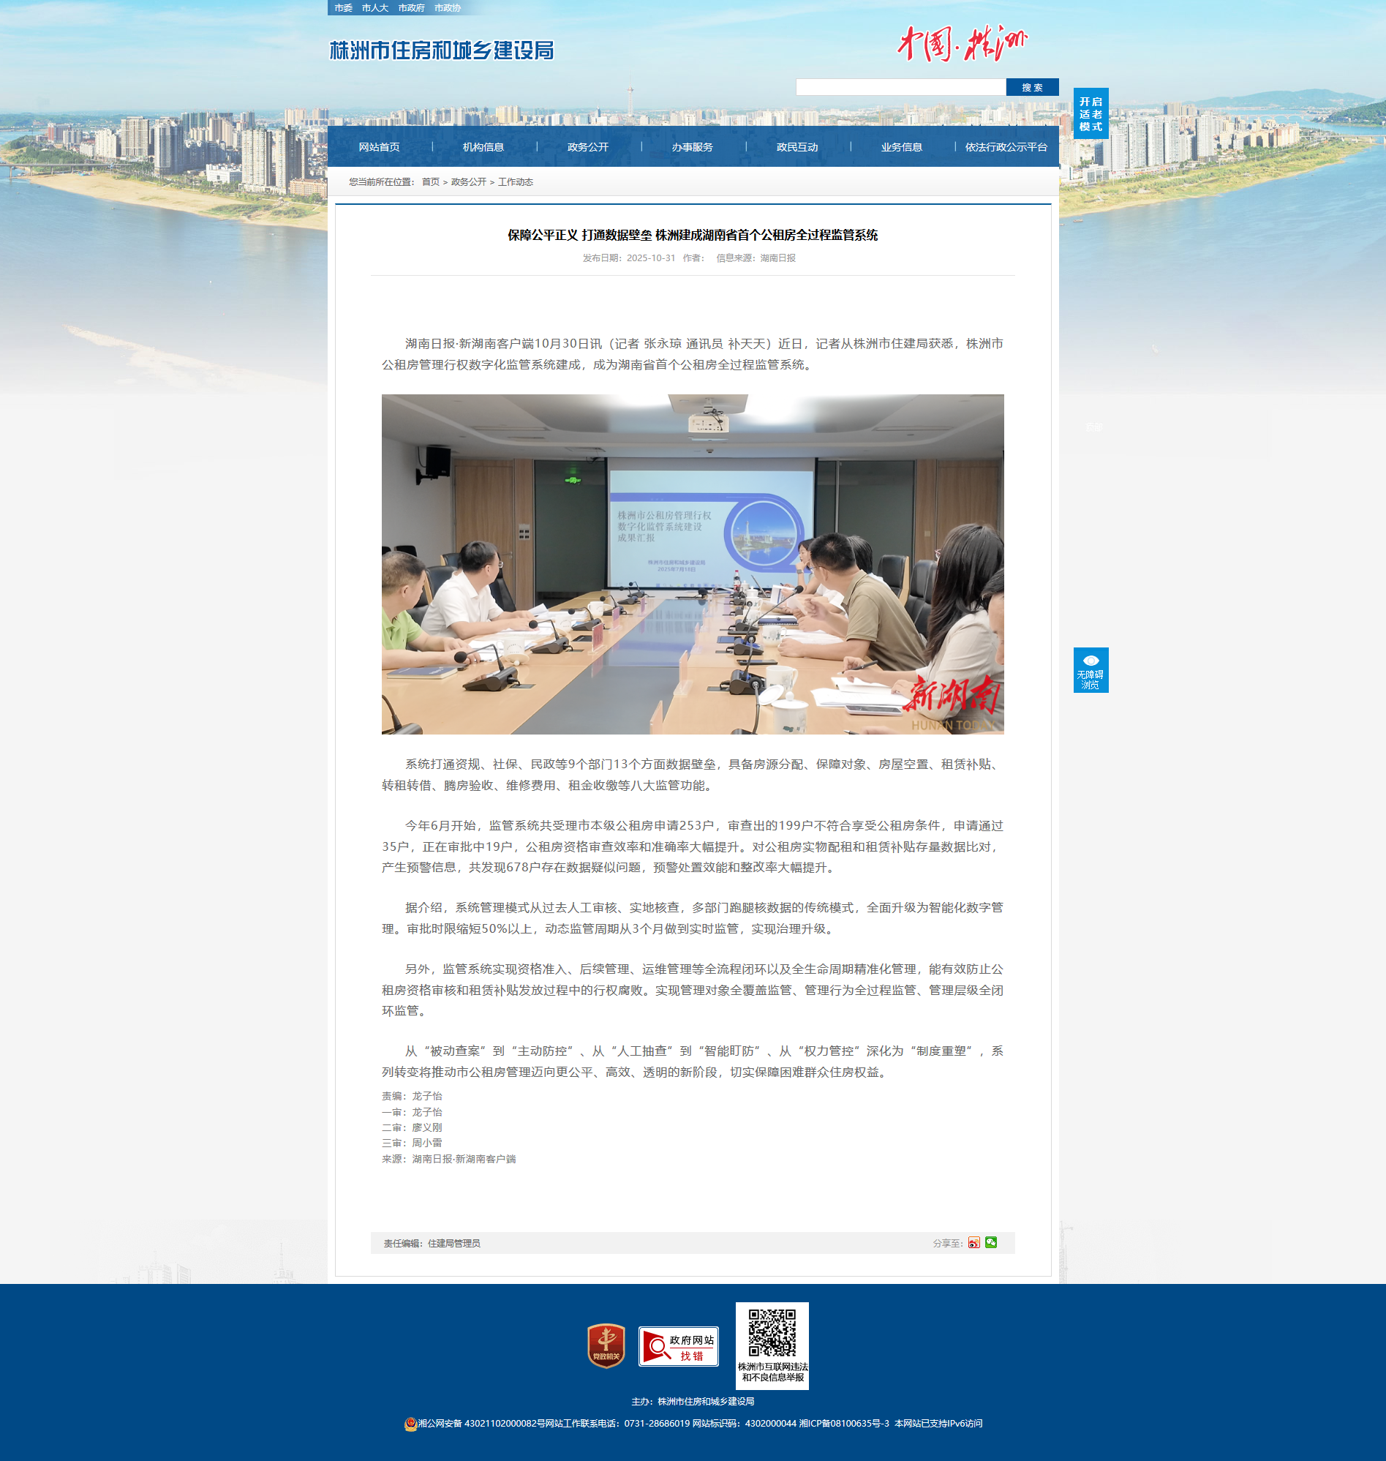Open the 机构信息 navigation menu
The height and width of the screenshot is (1461, 1386).
tap(483, 147)
